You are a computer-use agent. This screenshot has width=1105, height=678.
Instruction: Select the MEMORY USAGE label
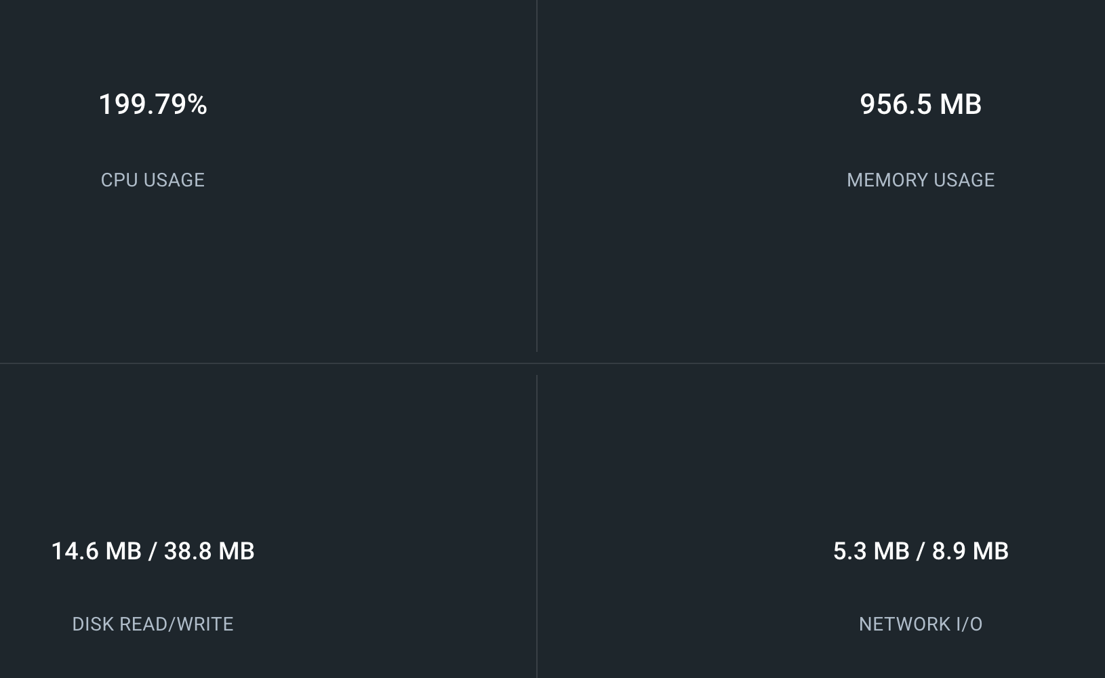coord(920,180)
